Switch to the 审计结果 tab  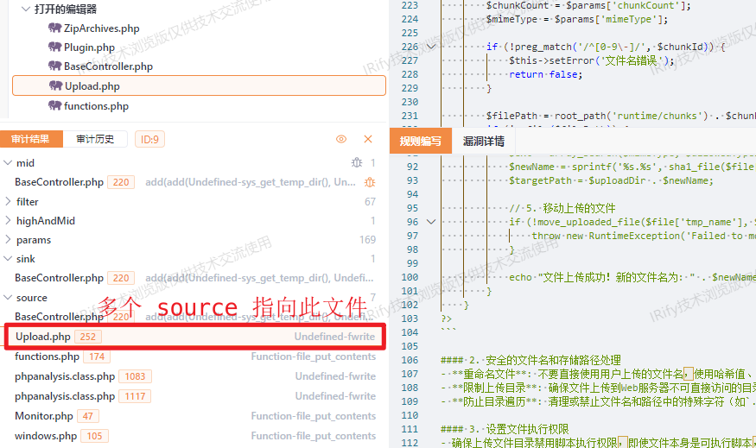[31, 139]
